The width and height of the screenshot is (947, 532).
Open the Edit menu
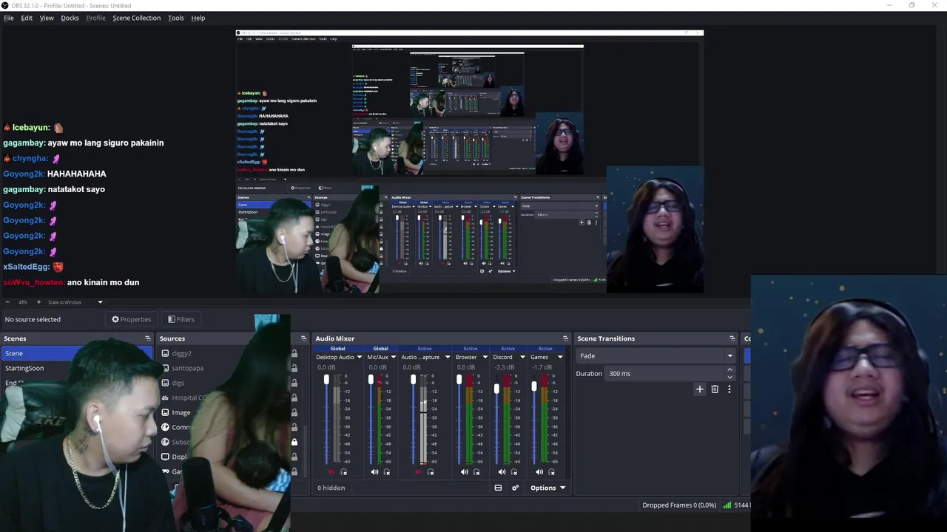point(27,18)
